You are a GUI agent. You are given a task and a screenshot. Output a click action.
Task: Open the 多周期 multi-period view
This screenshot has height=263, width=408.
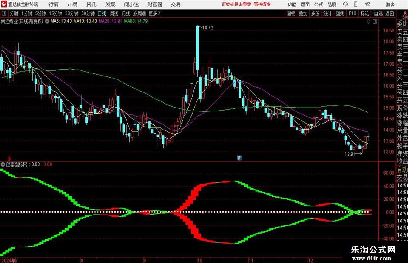(139, 13)
